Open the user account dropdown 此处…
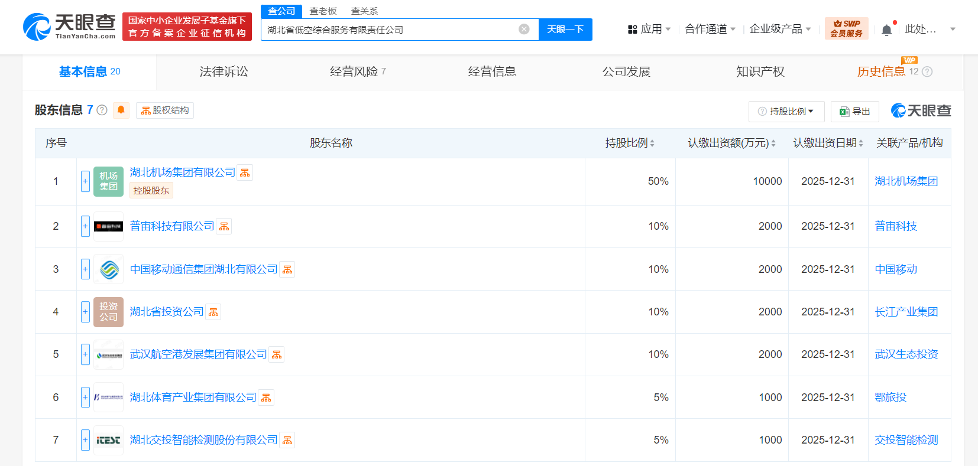Viewport: 978px width, 466px height. (930, 29)
